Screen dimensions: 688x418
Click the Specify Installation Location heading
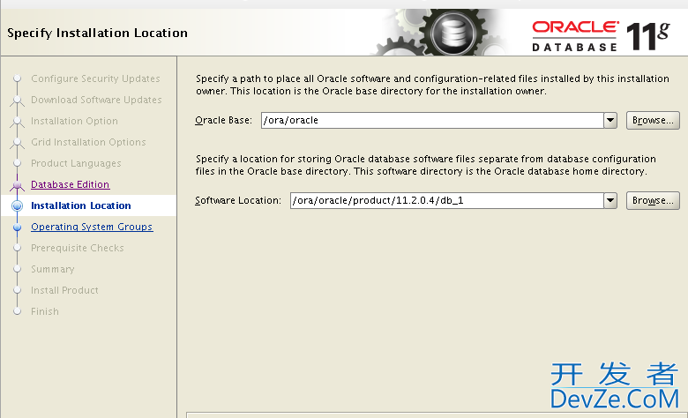pos(97,33)
